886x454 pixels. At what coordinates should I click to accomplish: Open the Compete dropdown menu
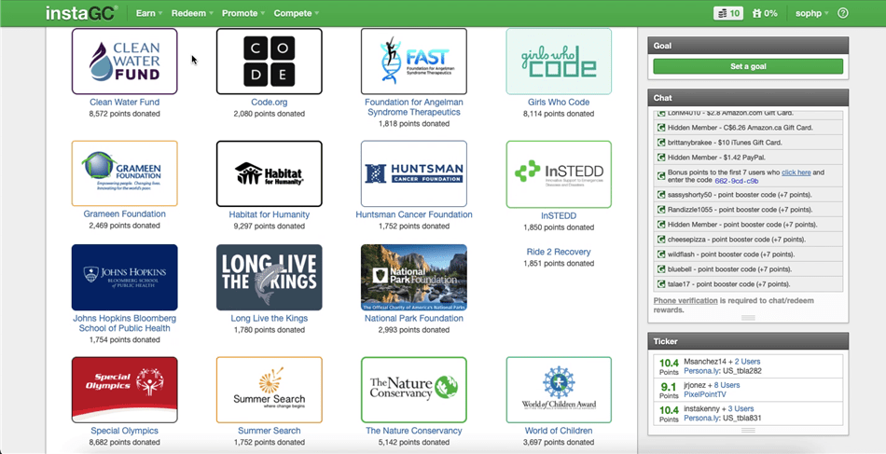[x=296, y=13]
